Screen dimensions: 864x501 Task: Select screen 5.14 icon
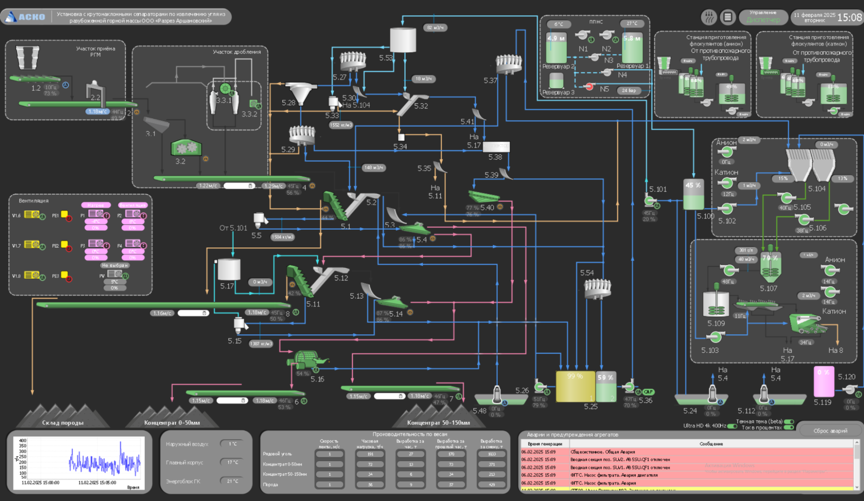[392, 302]
